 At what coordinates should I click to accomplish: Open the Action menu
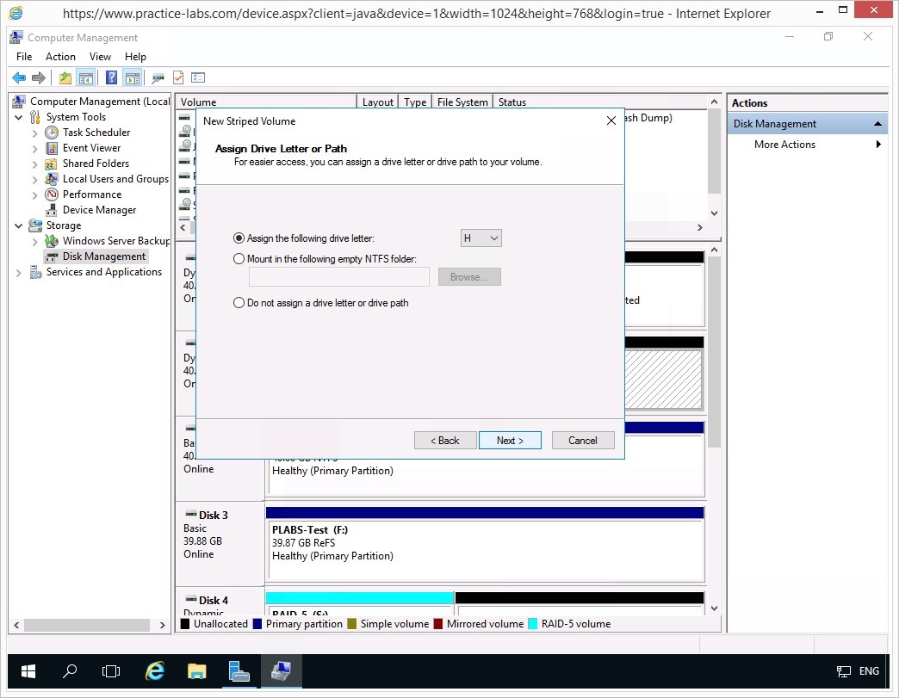60,57
